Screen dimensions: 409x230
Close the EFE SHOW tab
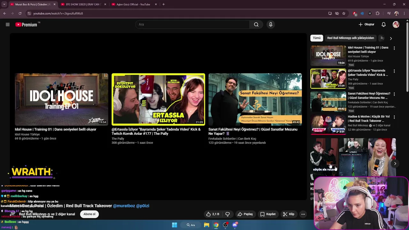(105, 4)
